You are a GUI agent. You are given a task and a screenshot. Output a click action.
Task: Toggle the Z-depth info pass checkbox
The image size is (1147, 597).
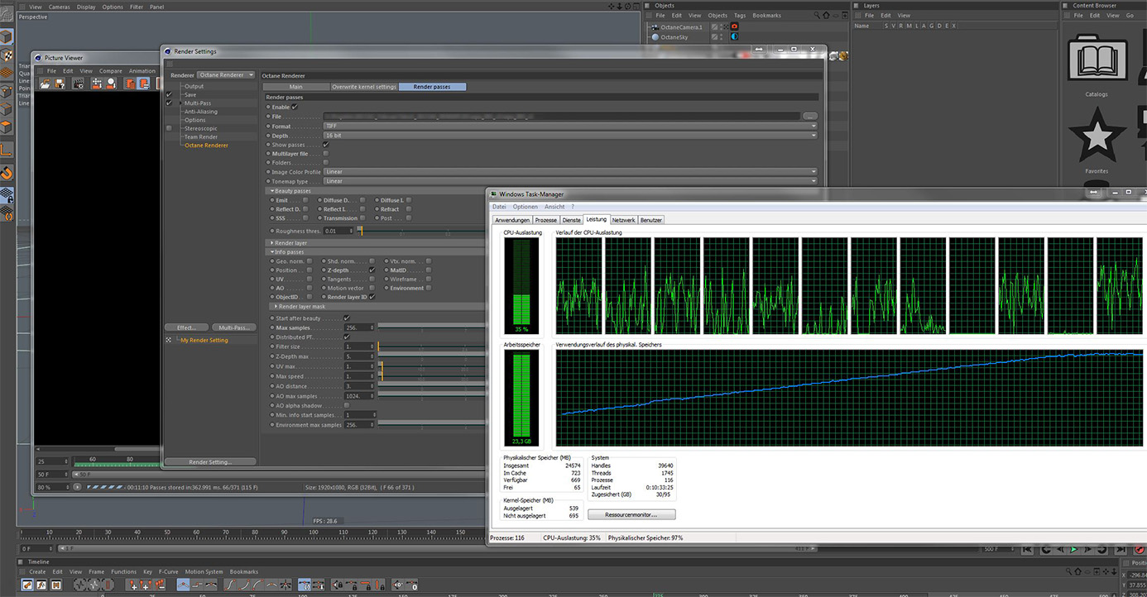point(372,270)
